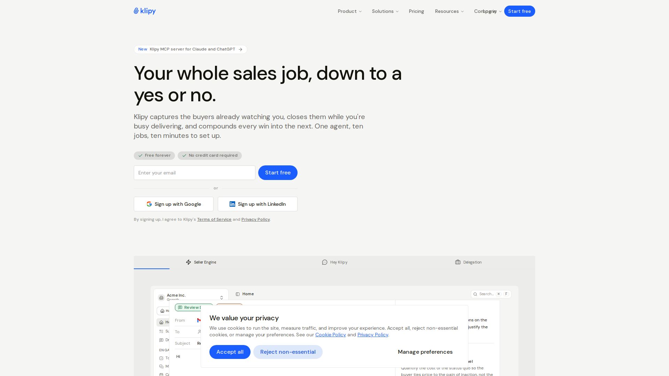
Task: Open the Acme Inc. workspace switcher
Action: coord(191,297)
